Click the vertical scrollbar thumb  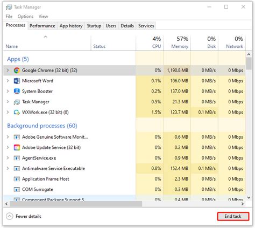[x=249, y=63]
